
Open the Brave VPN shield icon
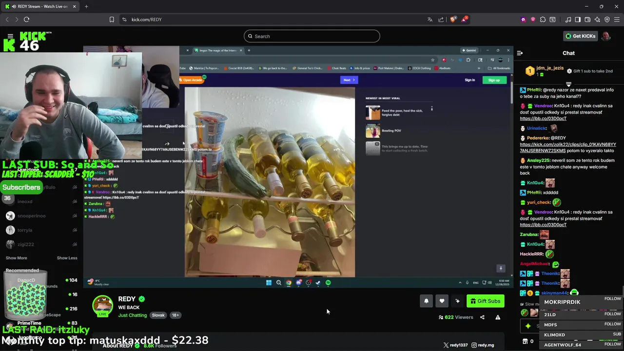point(607,19)
